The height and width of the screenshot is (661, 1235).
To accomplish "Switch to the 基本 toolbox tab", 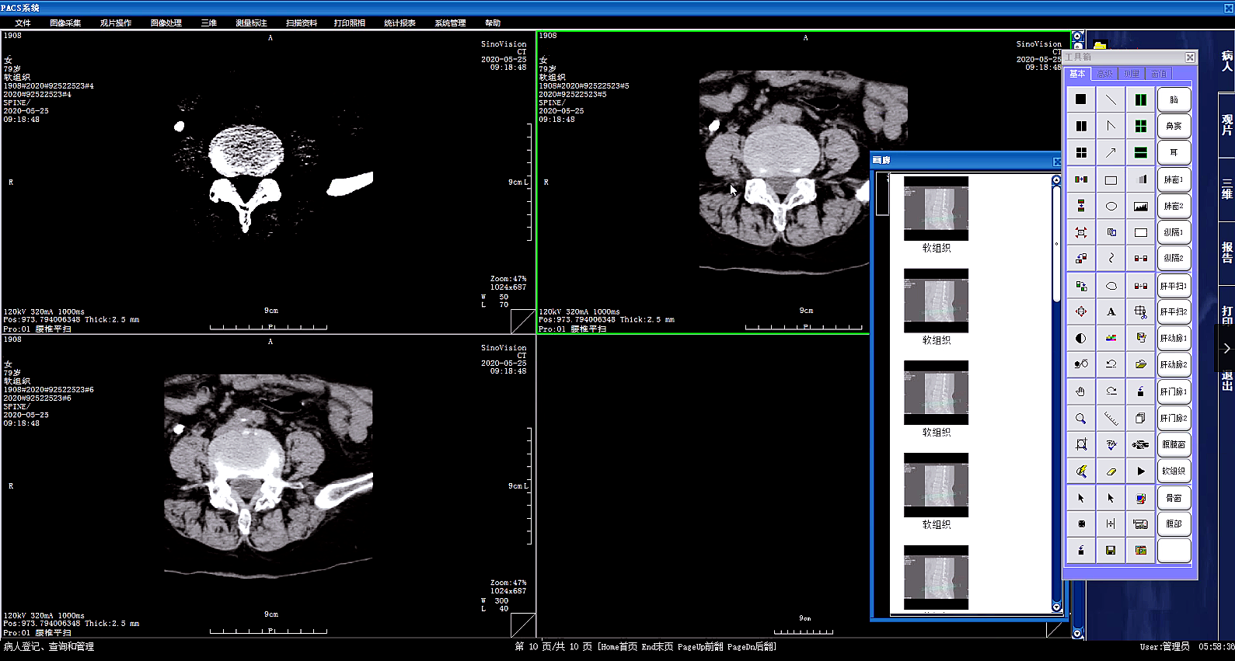I will point(1077,74).
